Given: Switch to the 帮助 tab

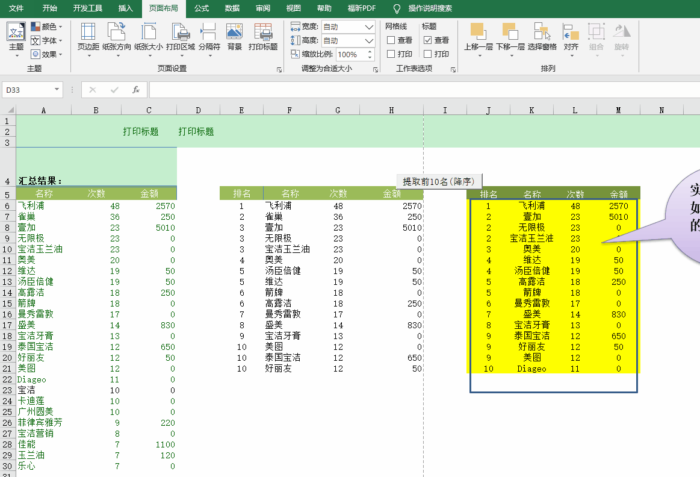Looking at the screenshot, I should point(324,8).
